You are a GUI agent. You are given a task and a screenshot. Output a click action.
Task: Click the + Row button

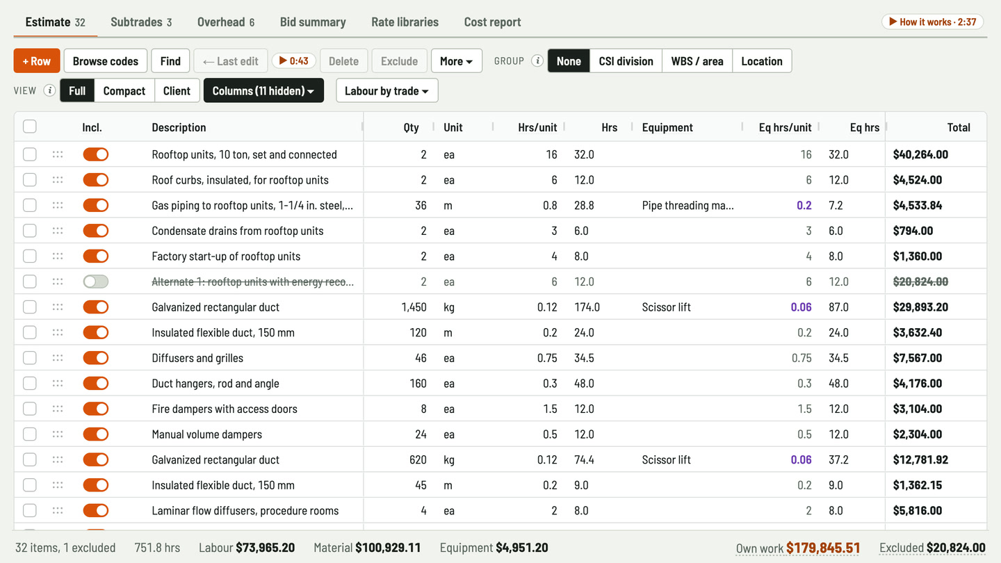[37, 61]
